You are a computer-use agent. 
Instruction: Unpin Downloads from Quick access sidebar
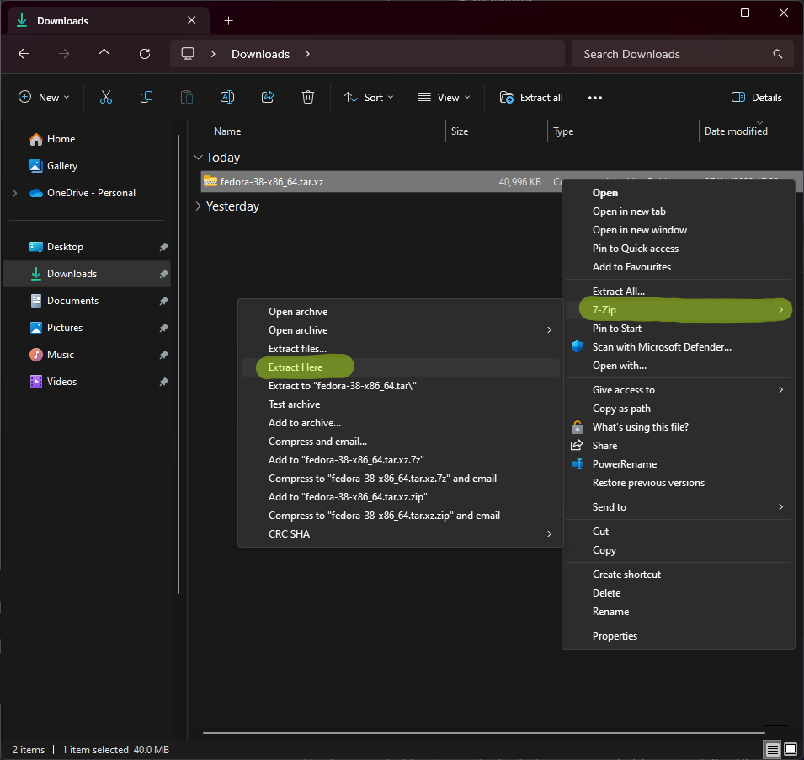coord(163,274)
